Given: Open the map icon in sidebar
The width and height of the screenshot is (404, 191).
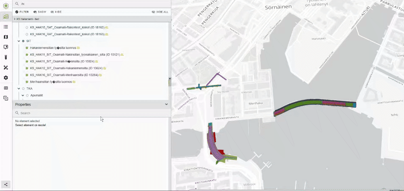Looking at the screenshot, I should tap(6, 37).
